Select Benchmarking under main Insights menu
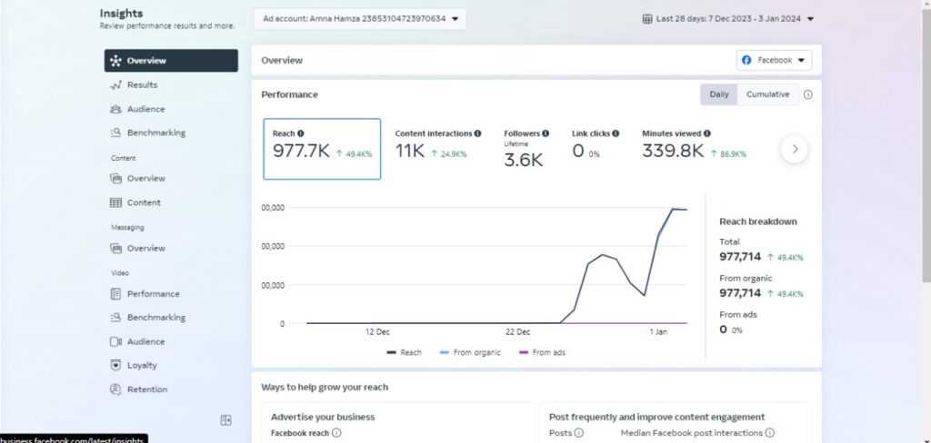Screen dimensions: 931x443 155,133
